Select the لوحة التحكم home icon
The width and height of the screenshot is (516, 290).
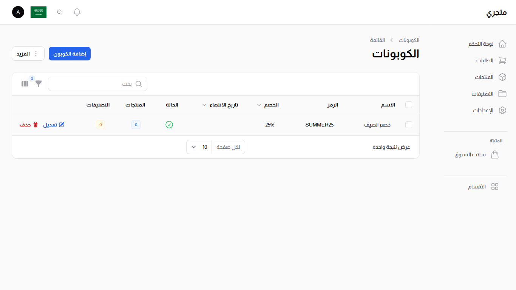point(502,43)
